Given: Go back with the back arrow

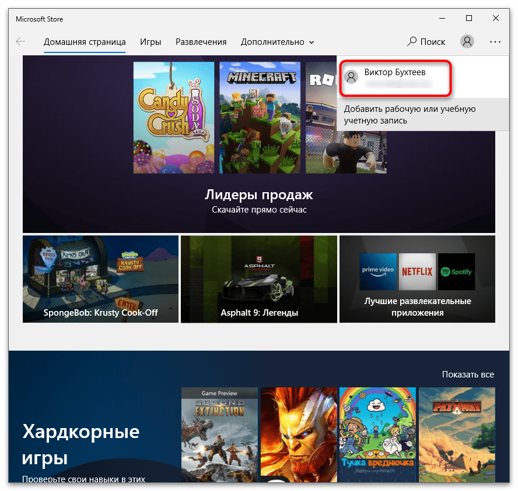Looking at the screenshot, I should pyautogui.click(x=20, y=41).
